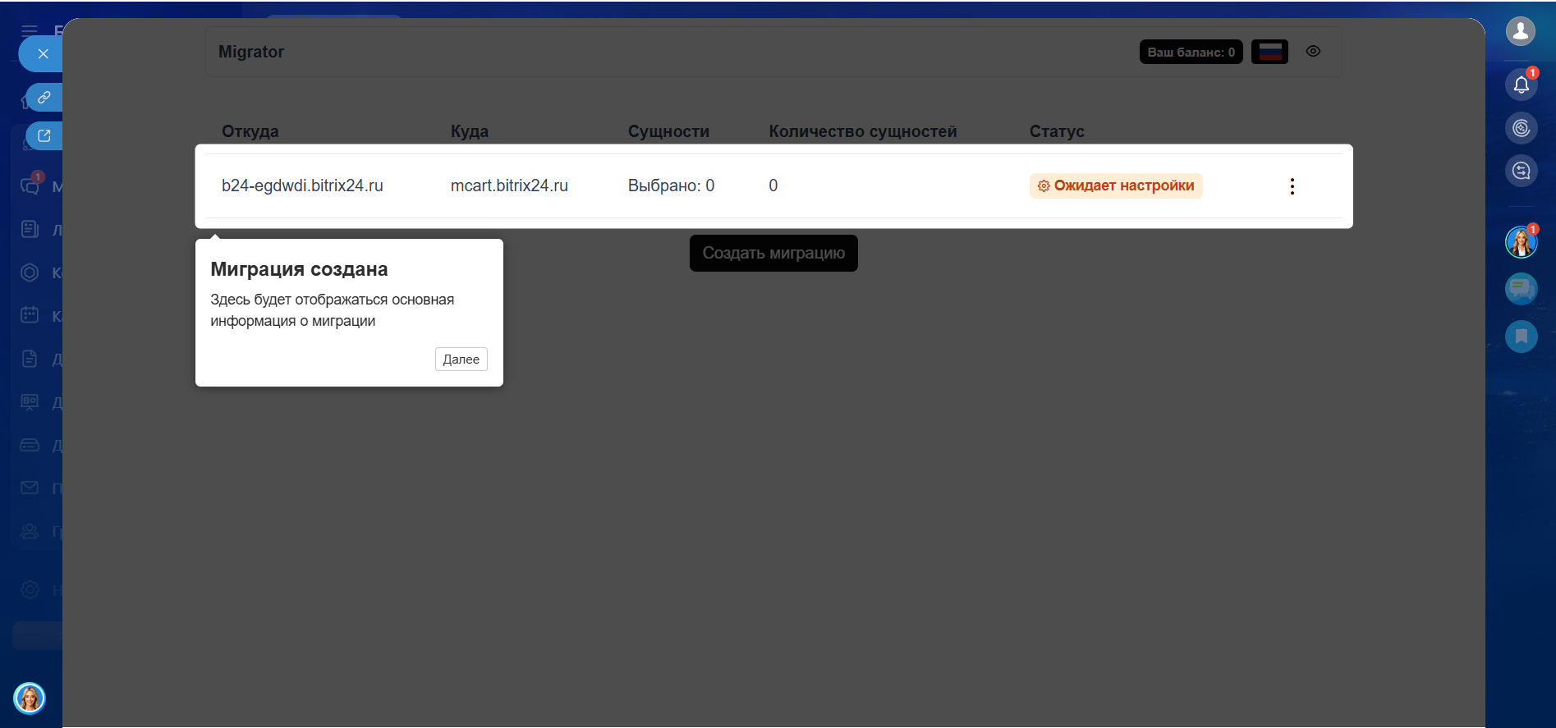Open the workgroups icon in left sidebar

tap(30, 531)
